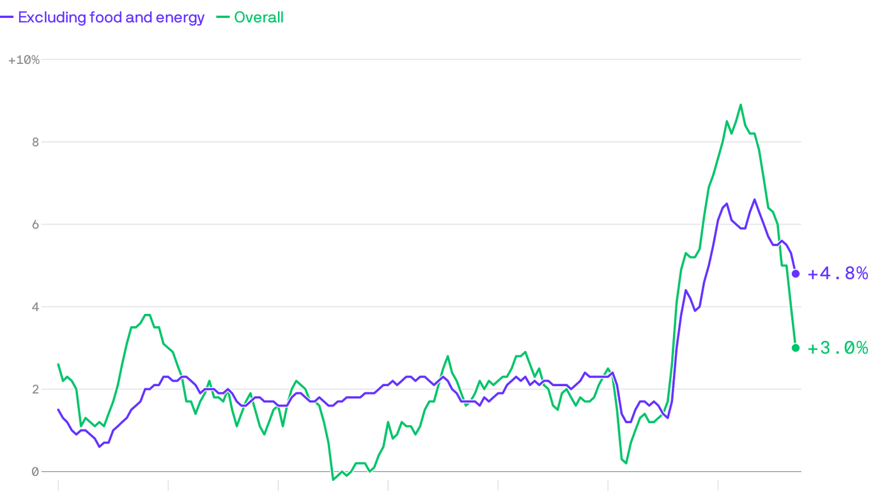
Task: Click the +3.0% value label
Action: pyautogui.click(x=838, y=348)
